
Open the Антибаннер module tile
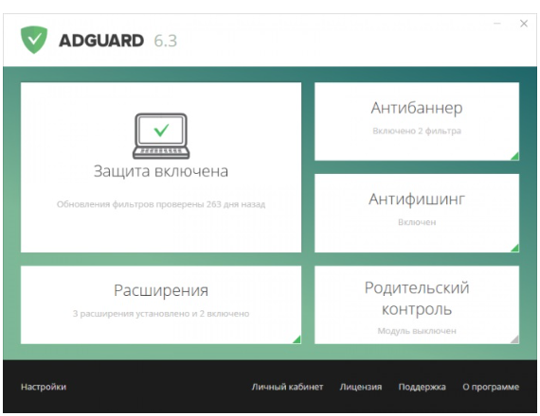click(x=417, y=121)
